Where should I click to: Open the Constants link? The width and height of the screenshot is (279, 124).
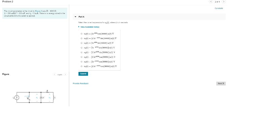[219, 8]
